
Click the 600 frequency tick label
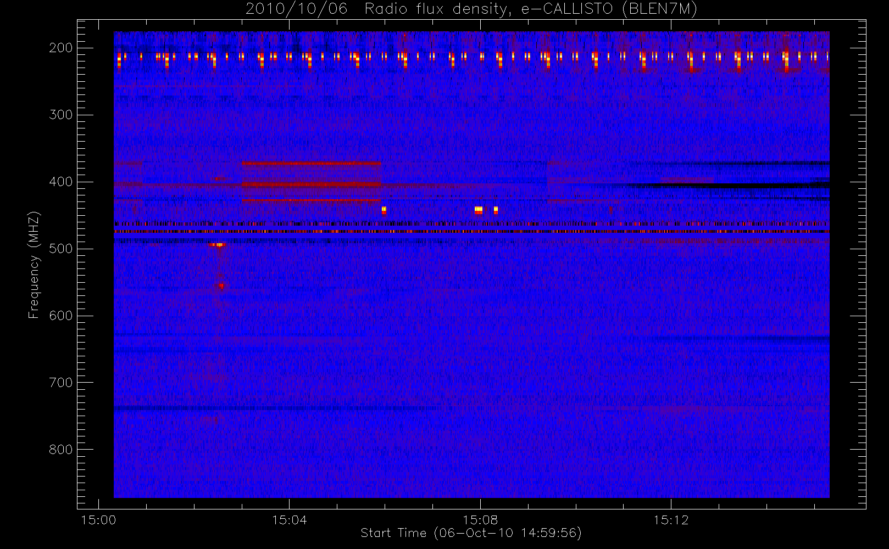coord(60,316)
